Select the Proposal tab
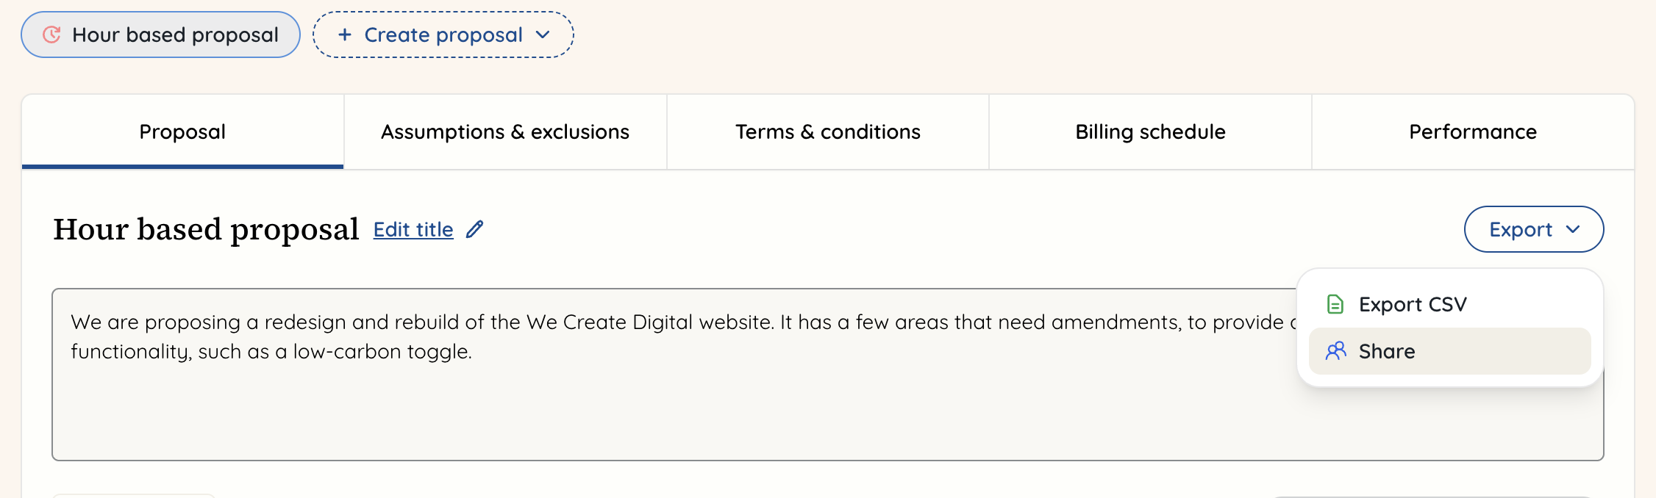The image size is (1656, 498). coord(182,132)
